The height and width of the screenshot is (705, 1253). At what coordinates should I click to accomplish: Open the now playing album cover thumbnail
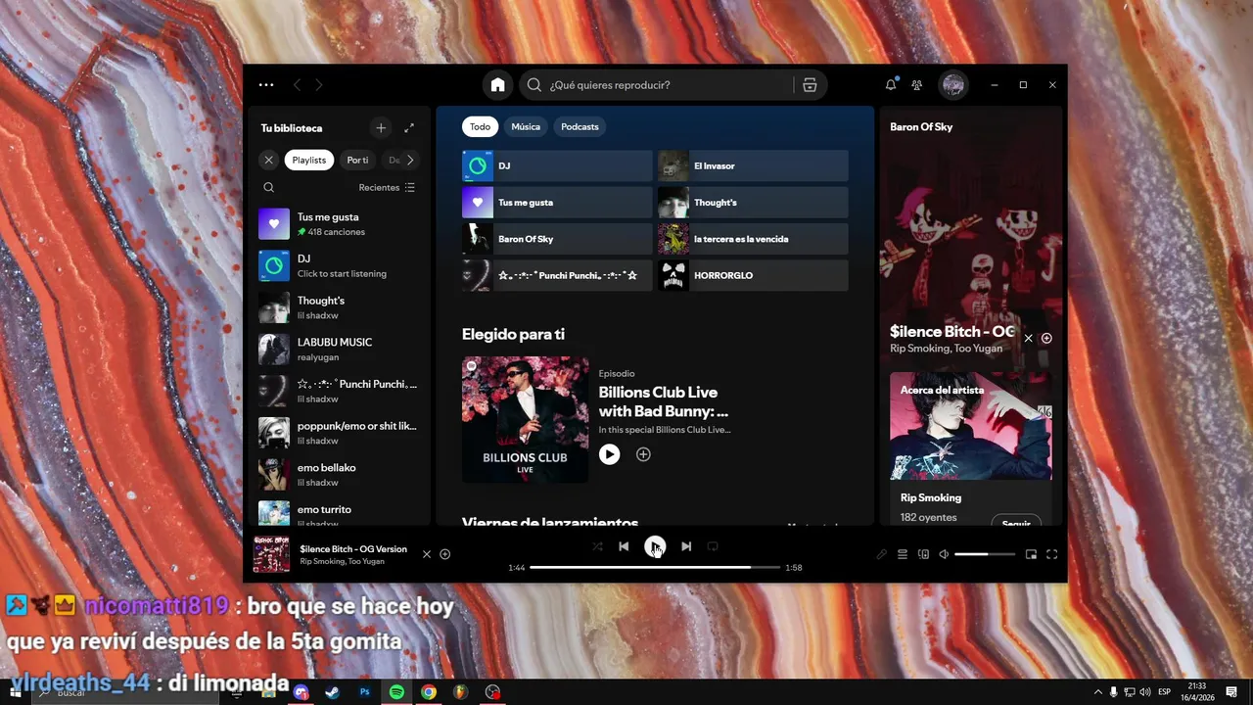[x=272, y=554]
